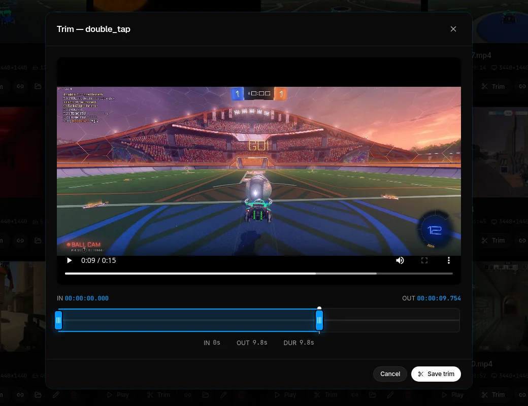Select the trim IN handle
The image size is (528, 406).
pyautogui.click(x=58, y=320)
